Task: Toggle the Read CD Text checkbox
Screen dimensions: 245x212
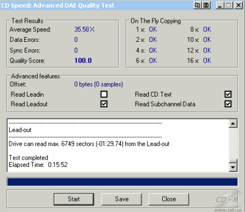Action: 228,94
